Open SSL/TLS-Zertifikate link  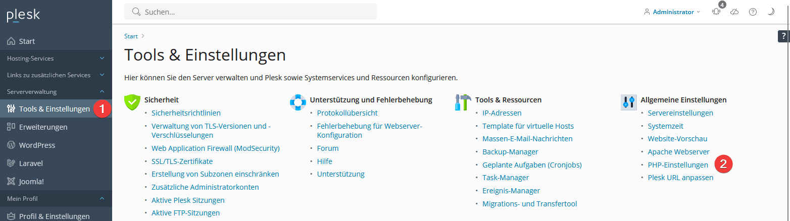click(x=182, y=161)
